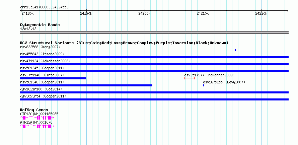Click the esv2751140 (Pinto2007) label
Image resolution: width=298 pixels, height=145 pixels.
42,75
